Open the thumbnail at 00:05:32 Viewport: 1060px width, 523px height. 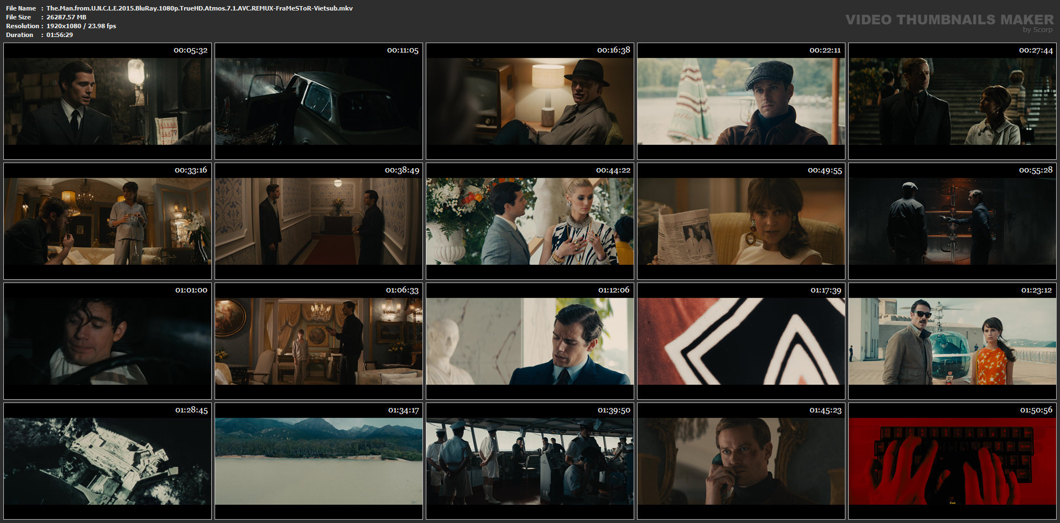[107, 101]
